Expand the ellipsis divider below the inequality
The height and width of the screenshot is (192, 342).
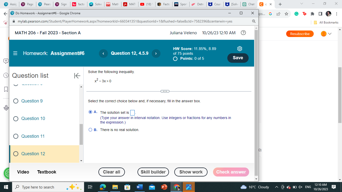tap(165, 91)
